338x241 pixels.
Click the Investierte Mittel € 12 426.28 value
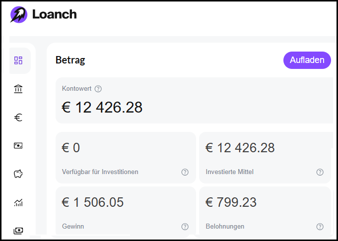(x=240, y=148)
